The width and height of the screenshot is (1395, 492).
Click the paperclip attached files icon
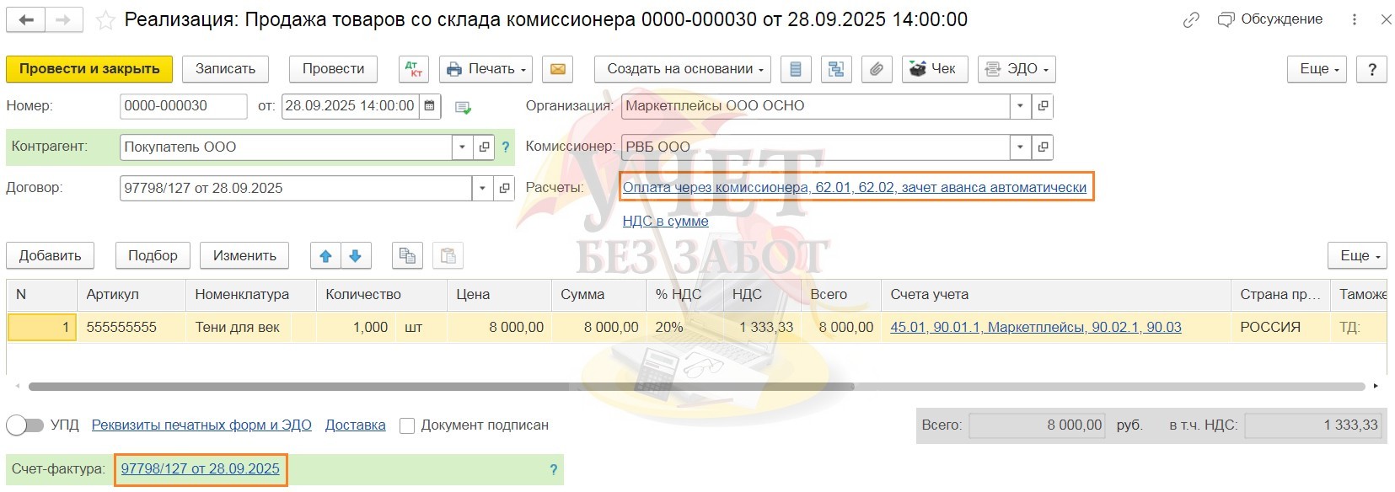tap(877, 69)
